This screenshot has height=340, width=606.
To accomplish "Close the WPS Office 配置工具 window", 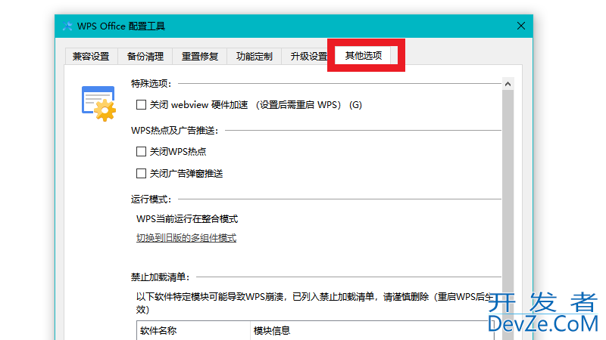I will tap(521, 26).
